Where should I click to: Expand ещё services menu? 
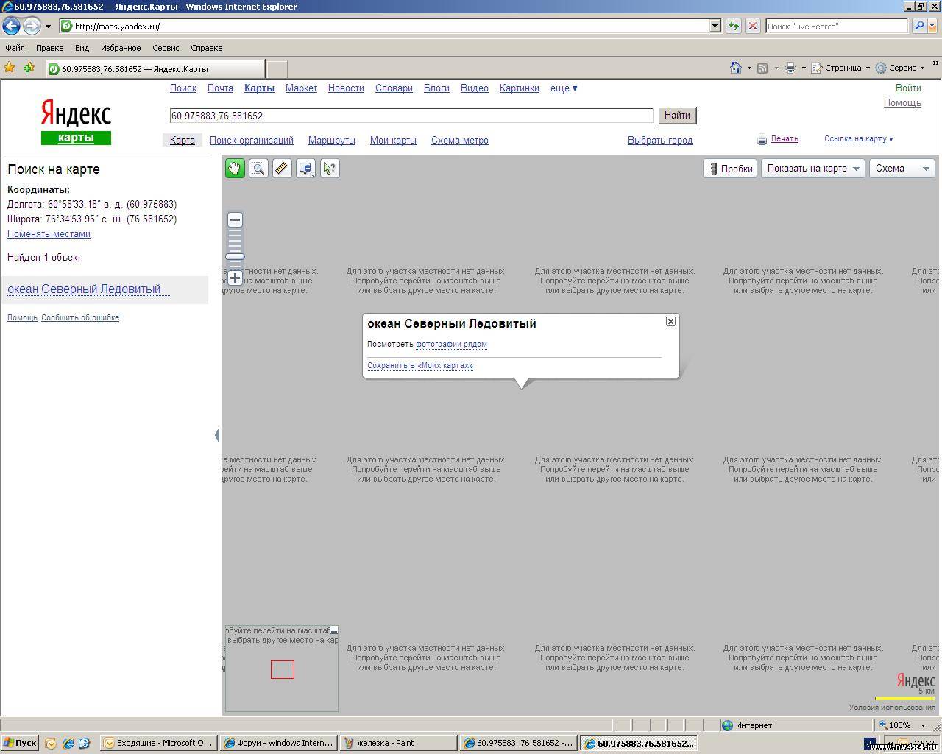click(564, 88)
